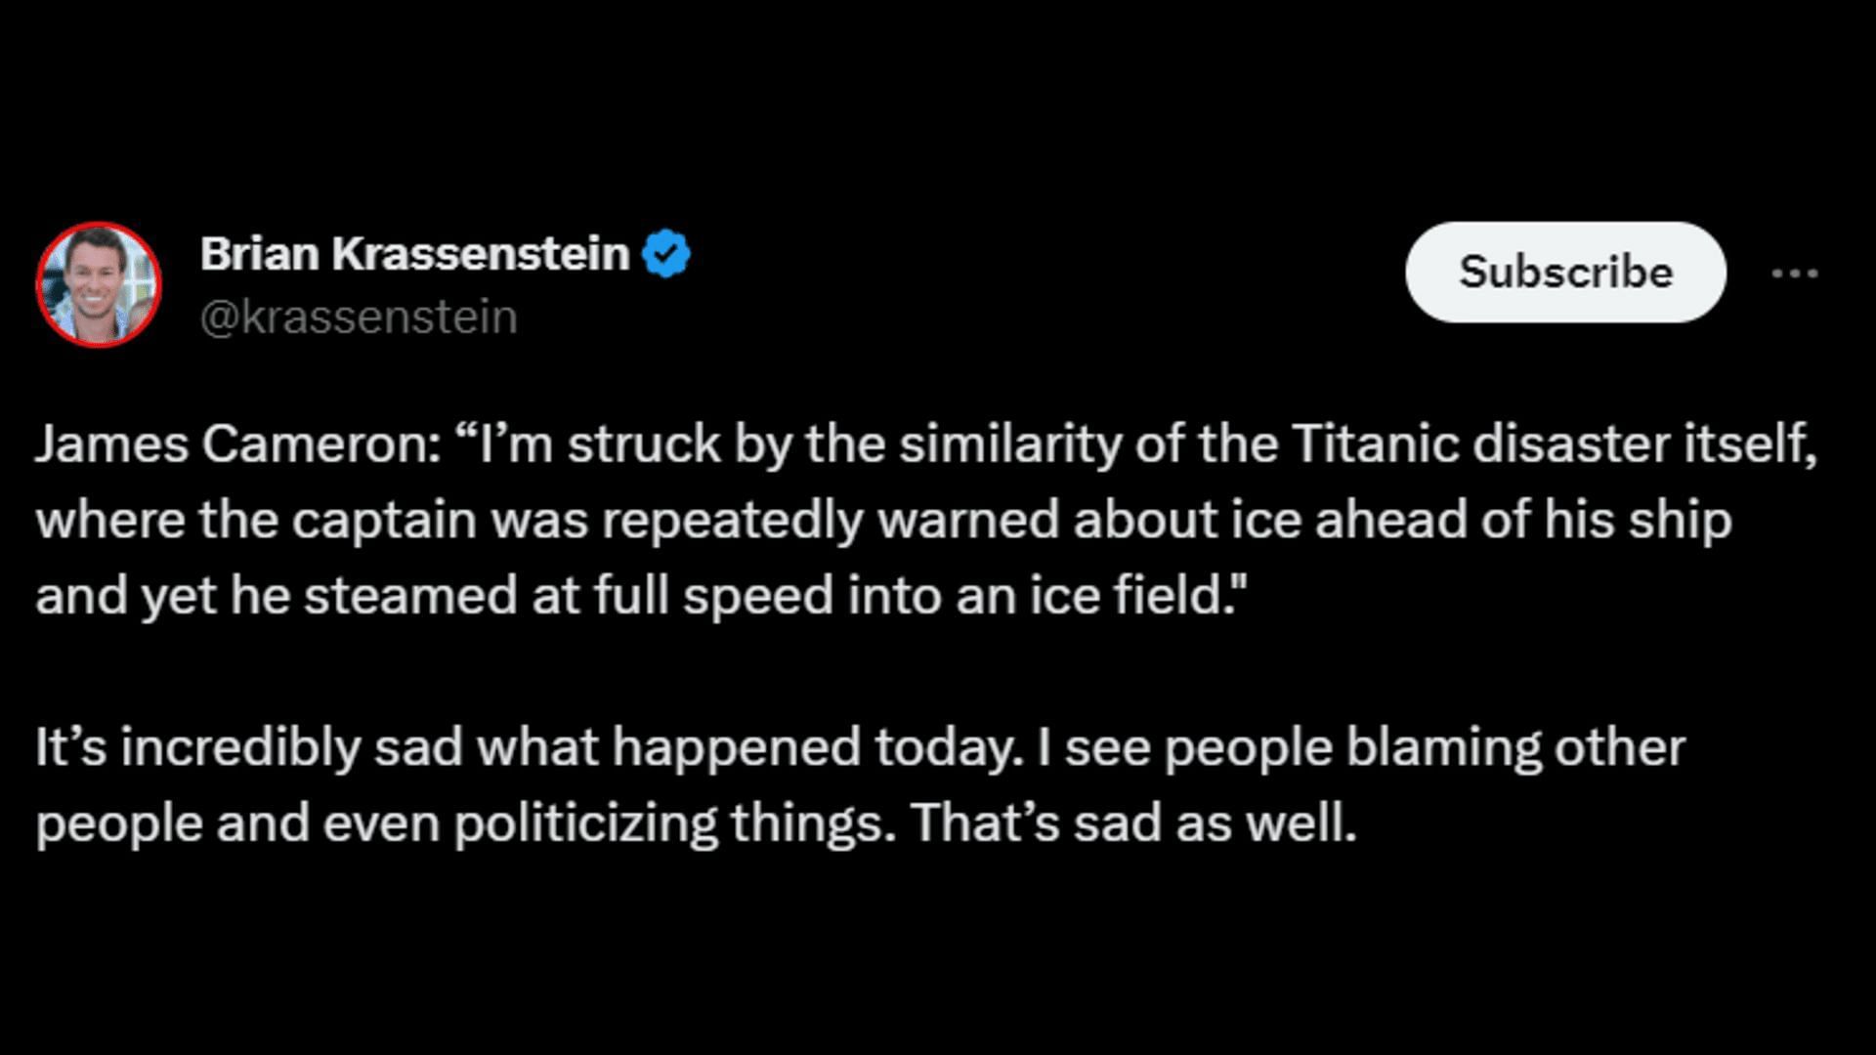Click the phrase "blaming other" in the post

click(x=1515, y=748)
